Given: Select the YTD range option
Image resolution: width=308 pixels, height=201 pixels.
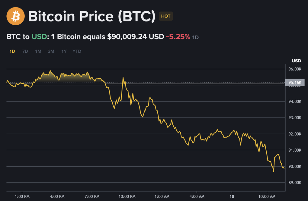Looking at the screenshot, I should tap(77, 51).
